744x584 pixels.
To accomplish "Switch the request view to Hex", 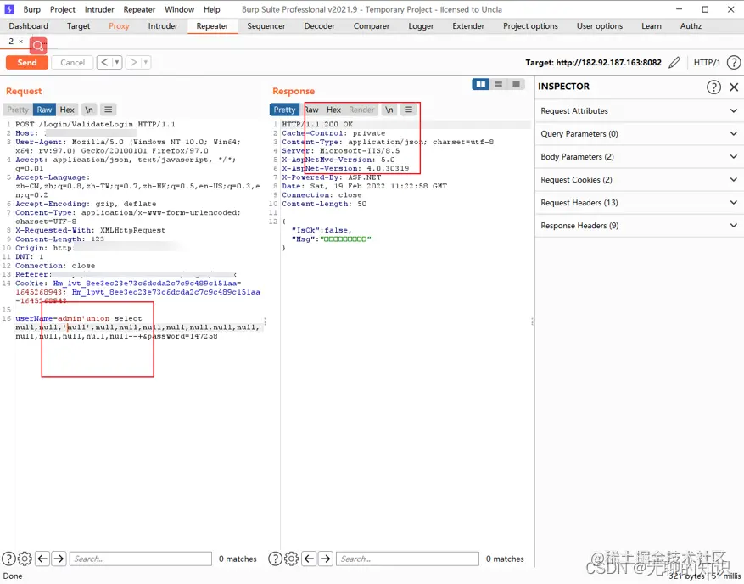I will [x=67, y=109].
